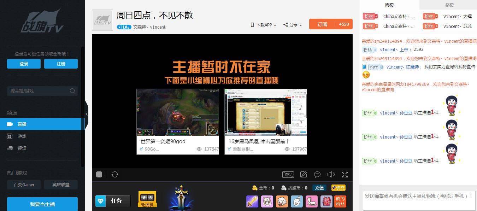Click the 订阅 subscribe button

tap(322, 24)
